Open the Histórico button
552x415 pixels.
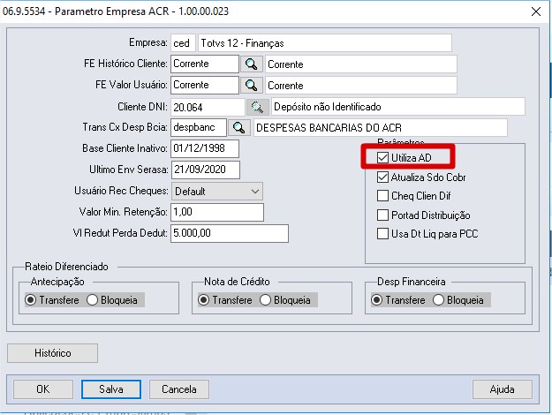coord(52,353)
